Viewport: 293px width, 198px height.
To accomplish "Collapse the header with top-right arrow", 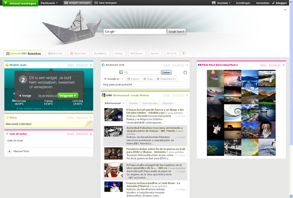I will [285, 9].
